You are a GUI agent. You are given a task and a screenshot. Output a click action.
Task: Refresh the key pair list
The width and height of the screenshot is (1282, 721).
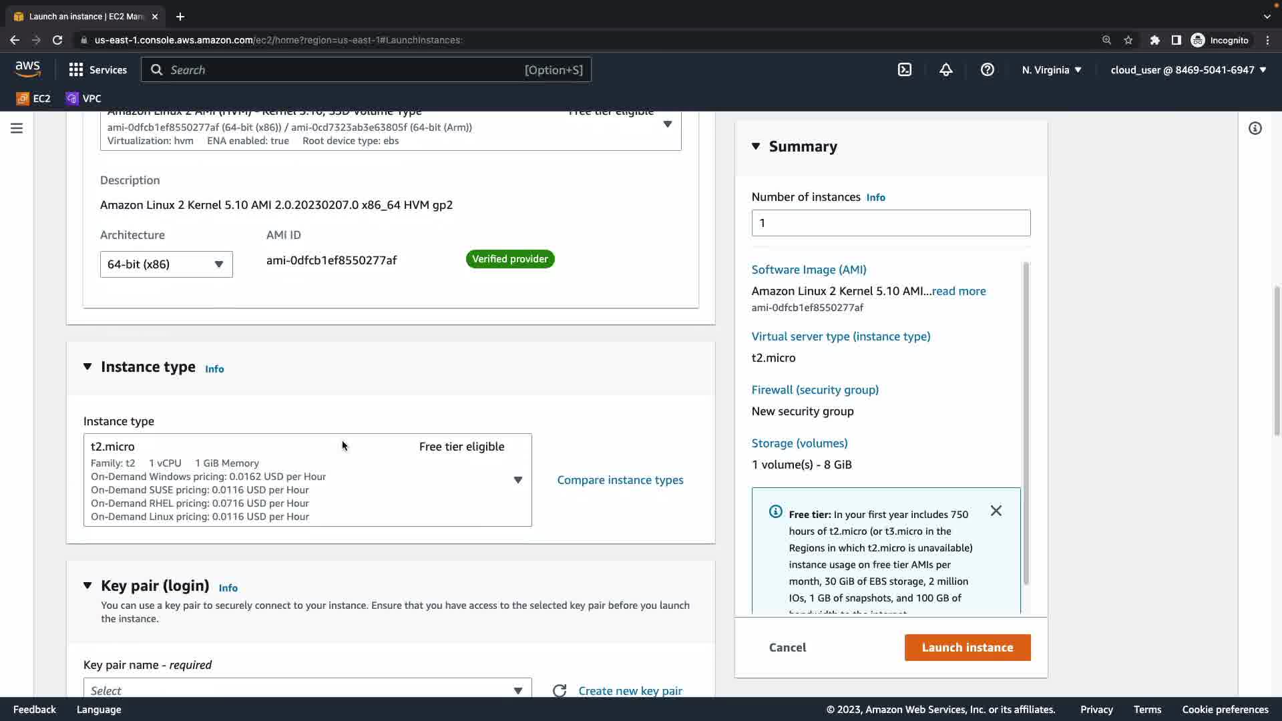(x=560, y=690)
